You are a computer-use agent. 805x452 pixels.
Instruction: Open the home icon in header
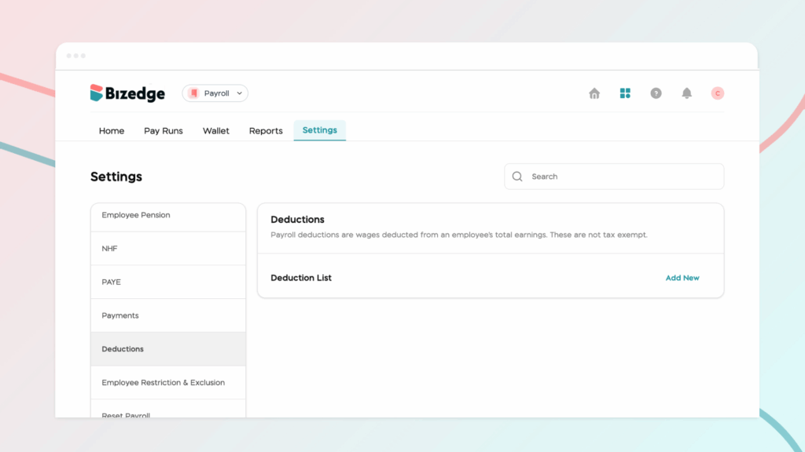[x=594, y=93]
